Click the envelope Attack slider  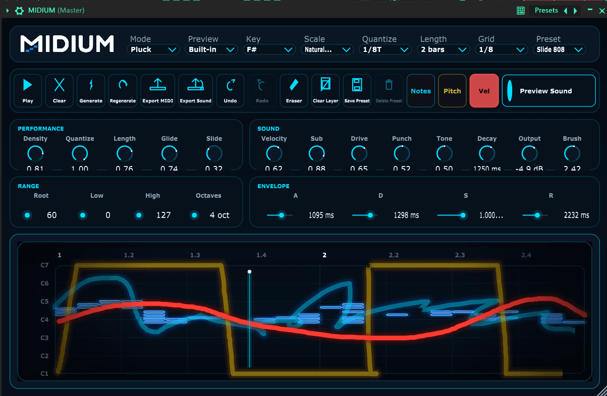[280, 215]
